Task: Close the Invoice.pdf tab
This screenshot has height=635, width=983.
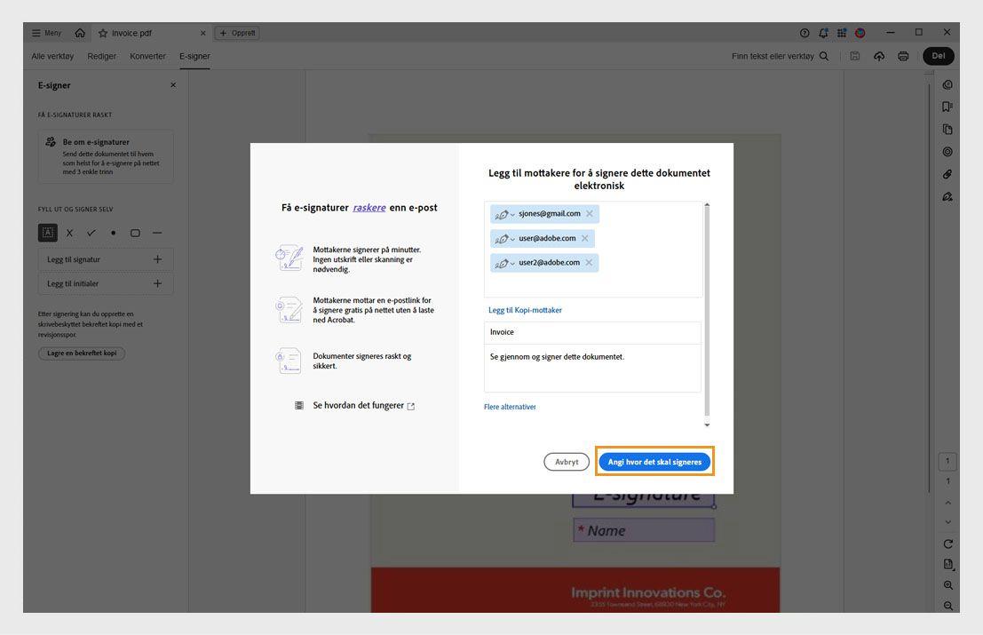Action: (202, 33)
